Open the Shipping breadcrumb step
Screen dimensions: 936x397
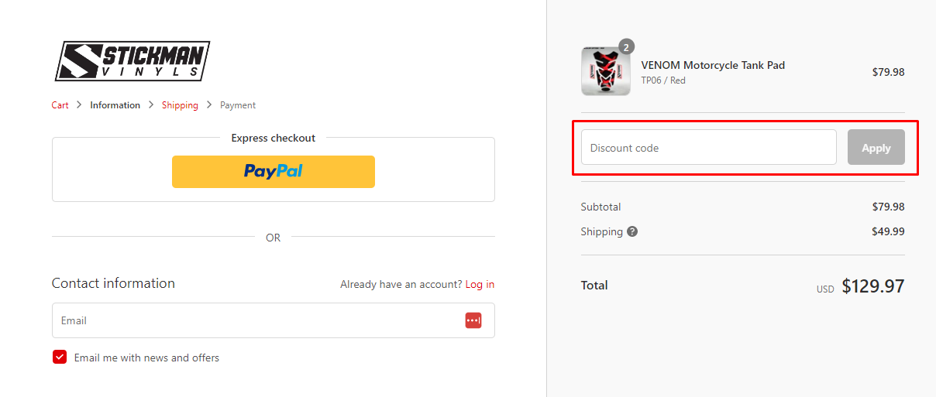point(180,105)
